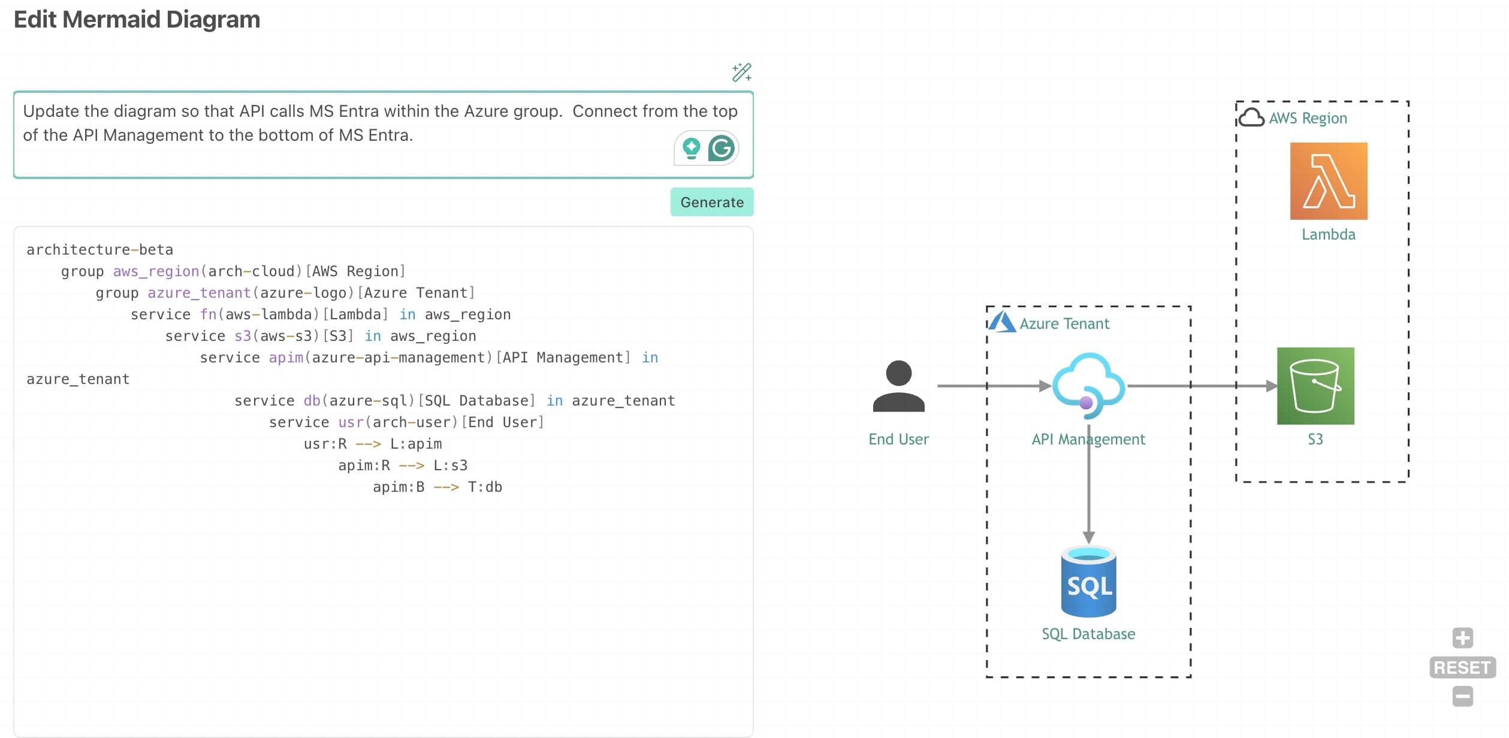Click the "service s3" code line

click(x=321, y=336)
